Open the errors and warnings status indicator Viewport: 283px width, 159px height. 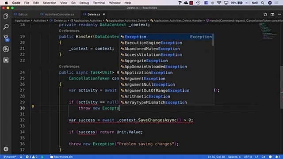[31, 157]
